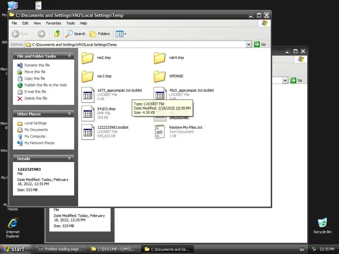Open the Forward button history arrow
Image resolution: width=339 pixels, height=254 pixels.
coord(49,34)
